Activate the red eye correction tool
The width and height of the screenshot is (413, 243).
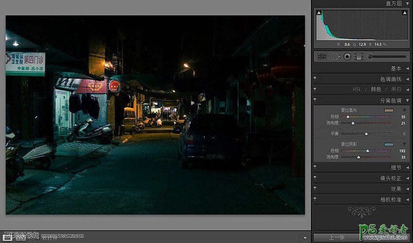tap(347, 57)
